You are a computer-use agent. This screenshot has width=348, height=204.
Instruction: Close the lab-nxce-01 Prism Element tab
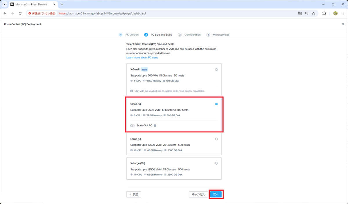point(54,4)
